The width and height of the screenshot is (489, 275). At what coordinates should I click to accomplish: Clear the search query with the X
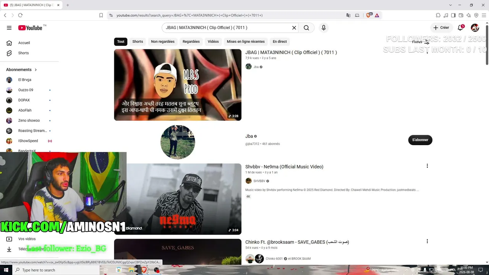pyautogui.click(x=294, y=28)
